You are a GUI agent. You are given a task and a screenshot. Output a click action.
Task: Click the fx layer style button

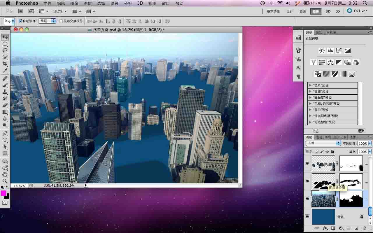(325, 228)
